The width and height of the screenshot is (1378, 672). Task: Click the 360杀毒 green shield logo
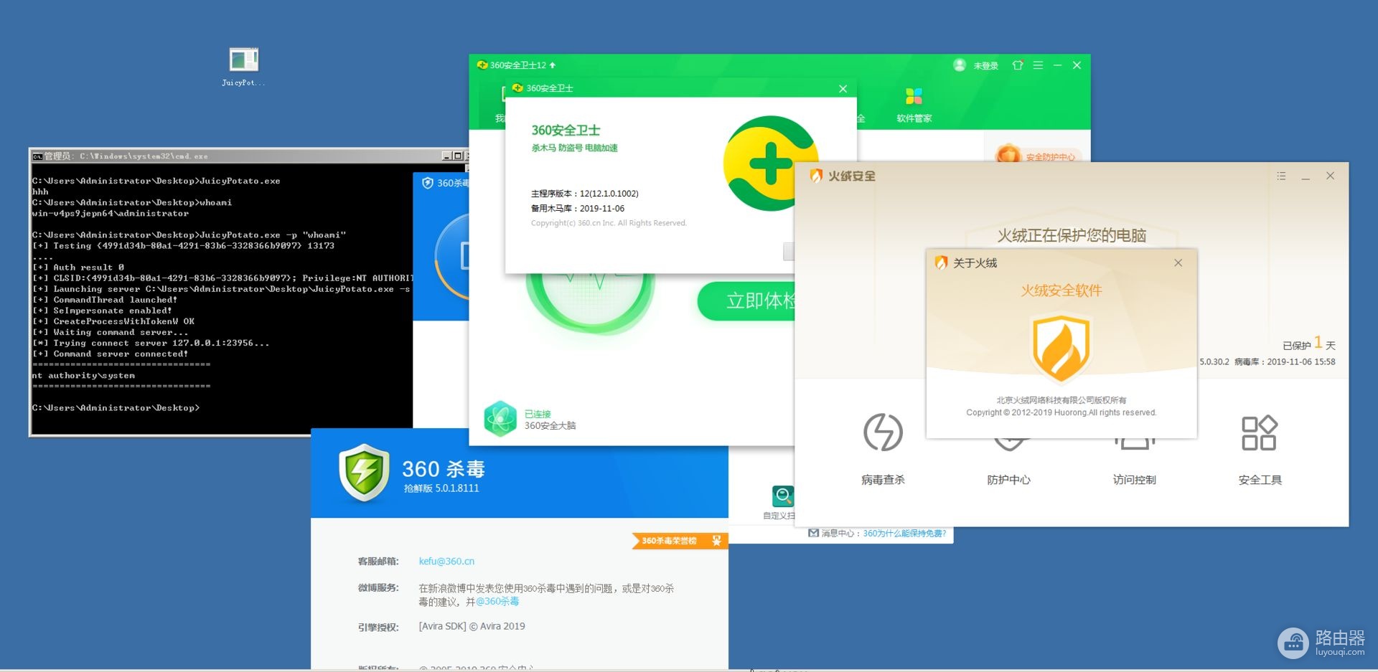pyautogui.click(x=364, y=472)
